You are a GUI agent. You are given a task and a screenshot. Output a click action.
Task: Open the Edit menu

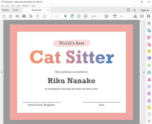point(7,6)
